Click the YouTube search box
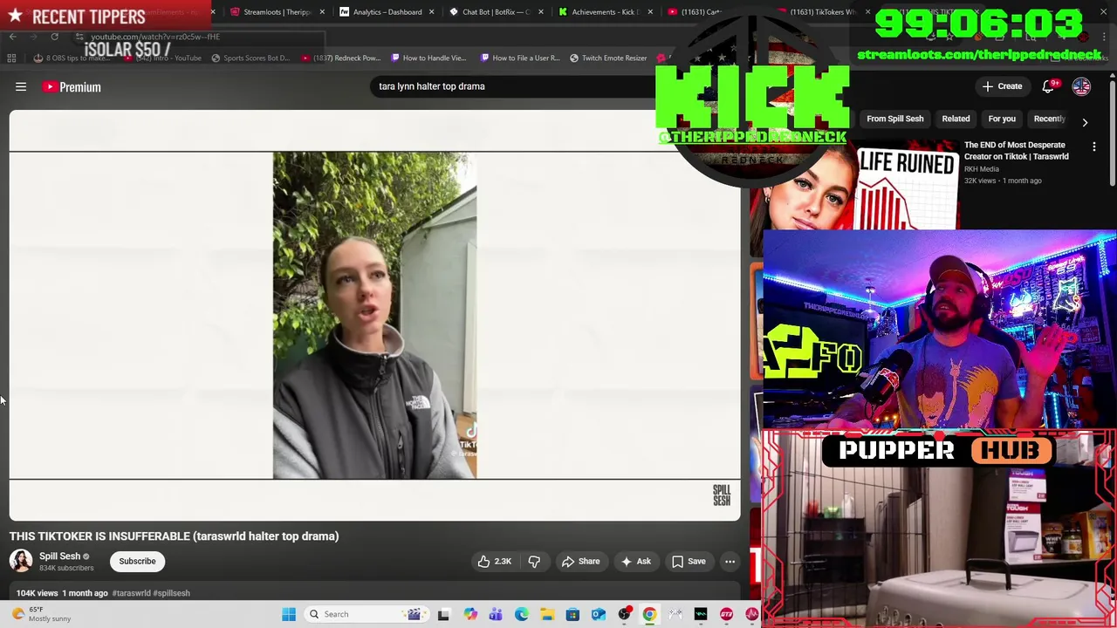1117x628 pixels. (x=515, y=86)
